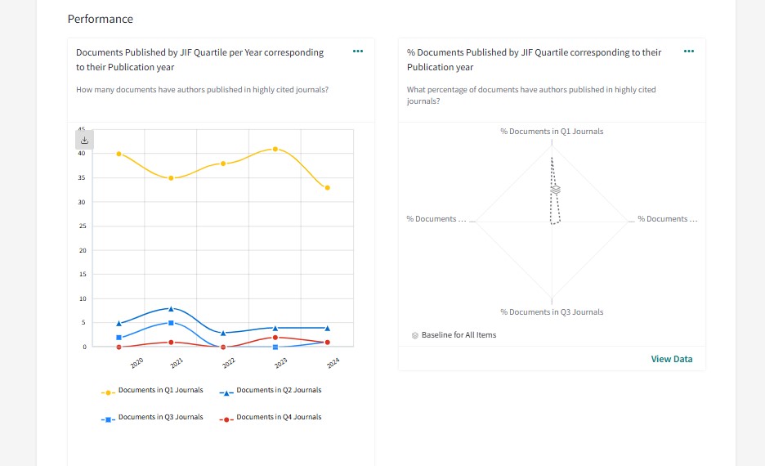Open the radar chart's three-dot options menu
The height and width of the screenshot is (466, 765).
689,52
